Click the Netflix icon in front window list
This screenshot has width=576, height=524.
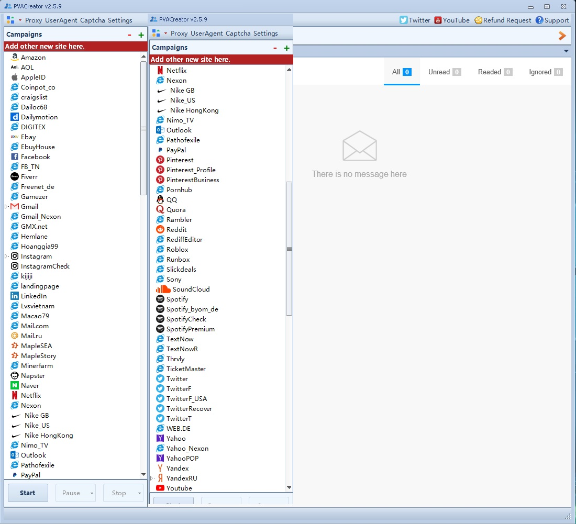click(x=160, y=70)
